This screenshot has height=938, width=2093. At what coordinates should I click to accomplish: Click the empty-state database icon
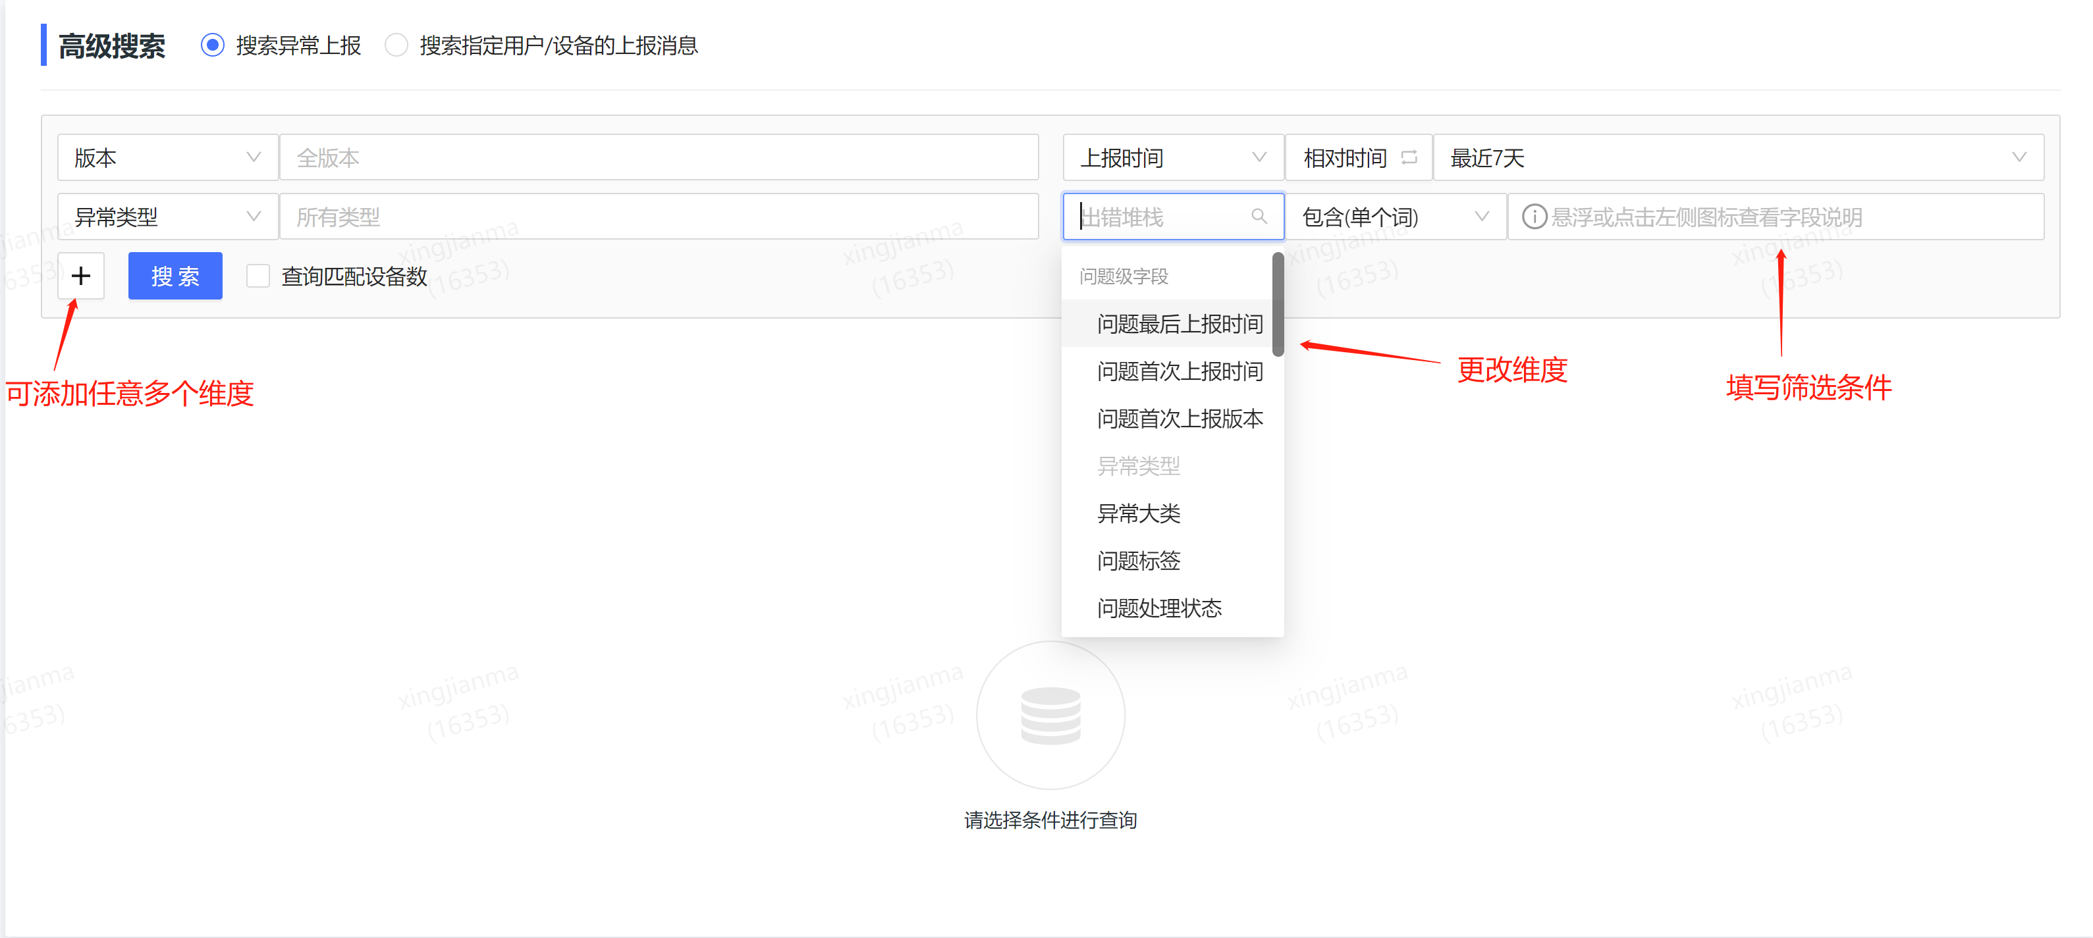pyautogui.click(x=1050, y=716)
